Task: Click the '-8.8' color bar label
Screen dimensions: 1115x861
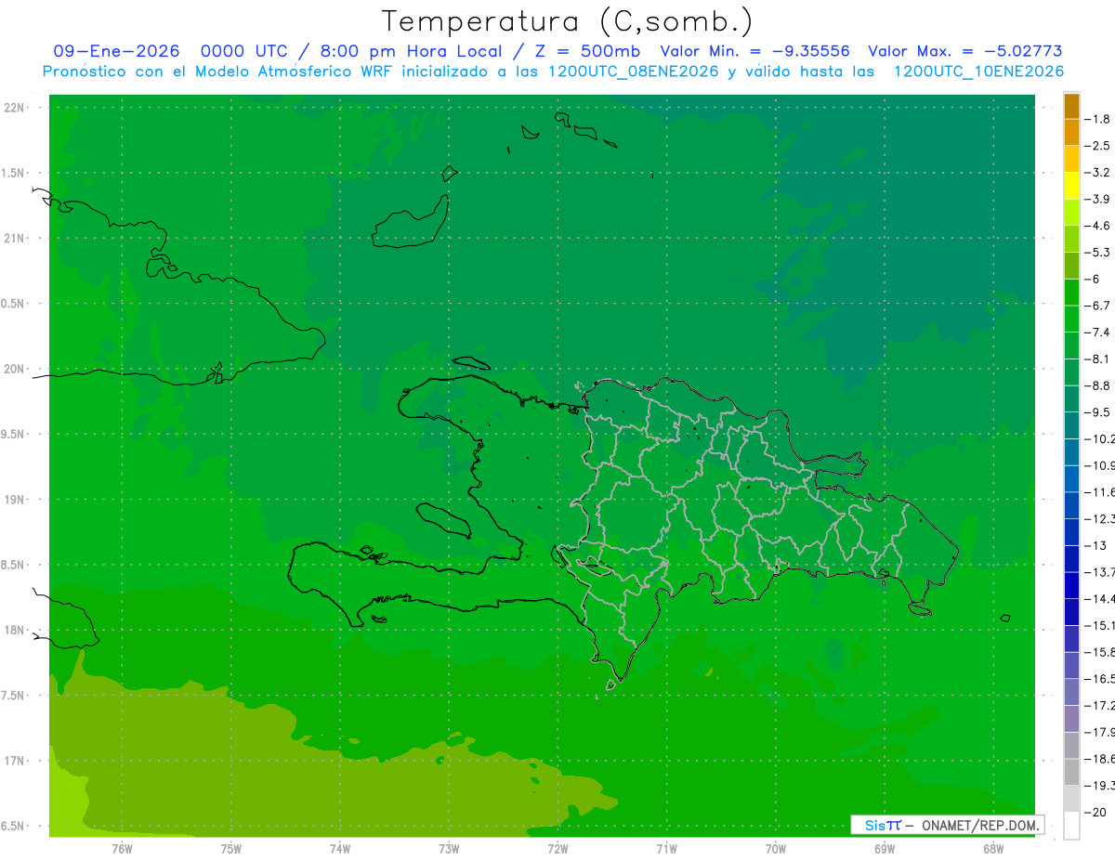Action: coord(1099,385)
